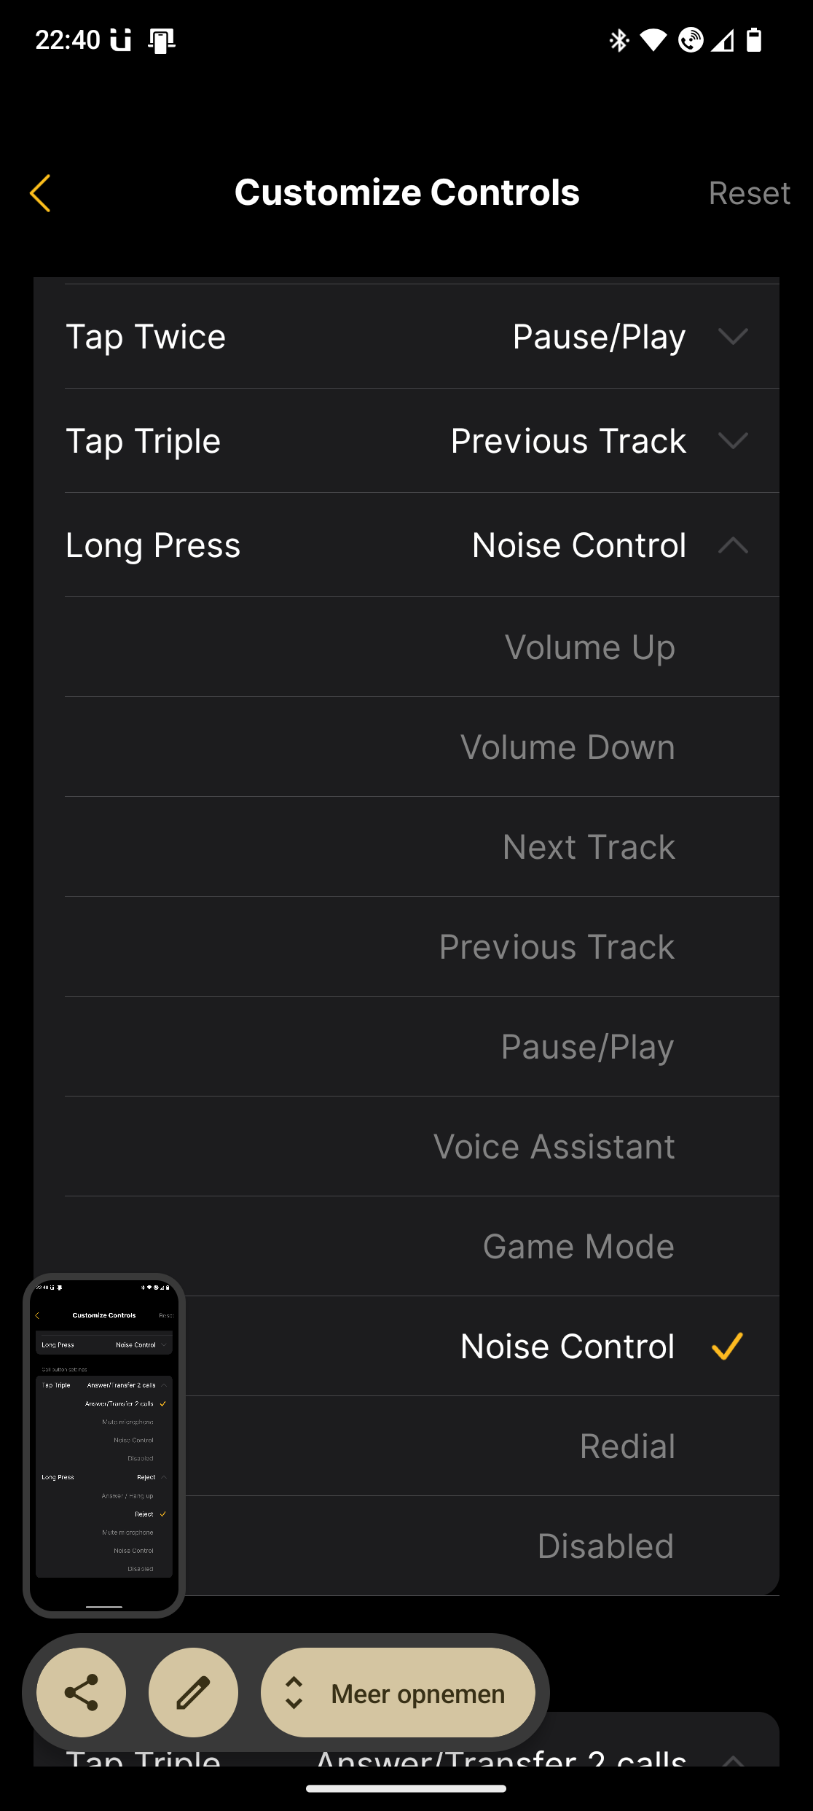
Task: Expand the Tap Twice dropdown chevron
Action: point(733,336)
